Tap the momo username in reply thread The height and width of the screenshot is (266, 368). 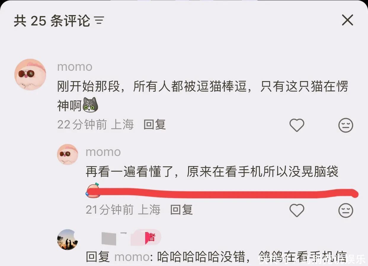click(103, 152)
